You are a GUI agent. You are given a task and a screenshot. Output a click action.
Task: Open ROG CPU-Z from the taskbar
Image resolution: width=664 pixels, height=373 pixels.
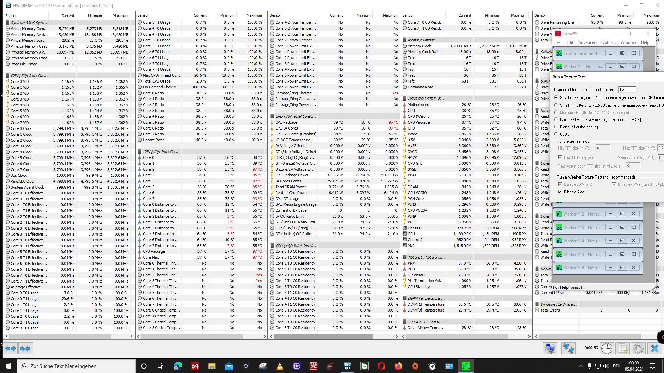(x=313, y=366)
